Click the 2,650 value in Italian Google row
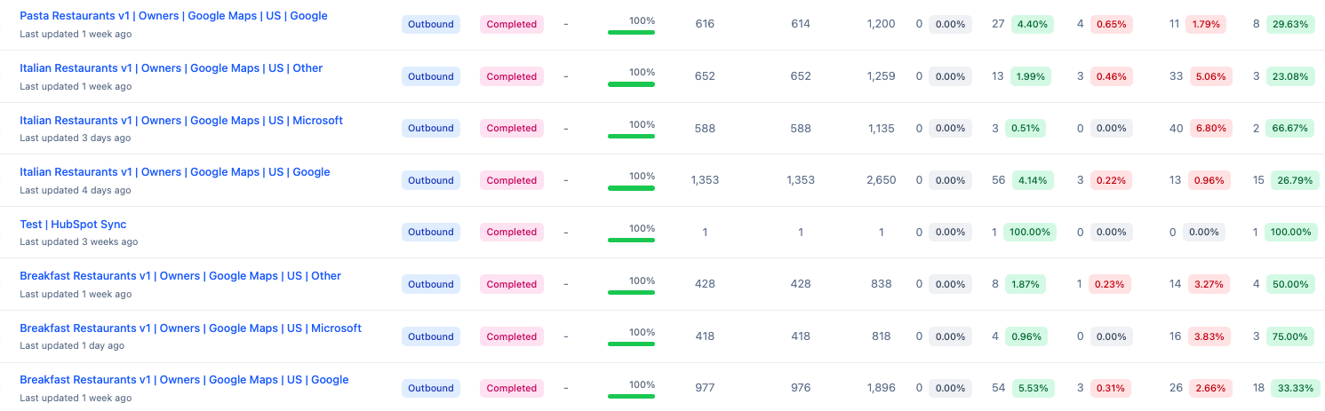Viewport: 1325px width, 411px height. click(x=881, y=180)
